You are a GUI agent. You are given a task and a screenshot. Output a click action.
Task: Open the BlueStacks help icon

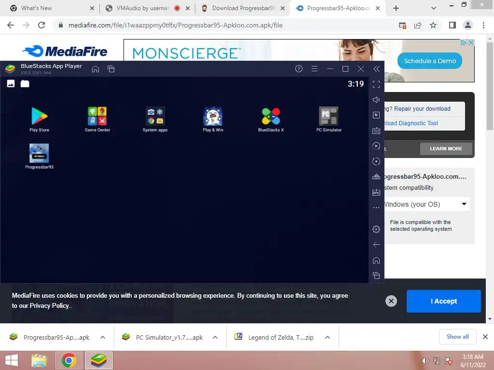[x=299, y=68]
